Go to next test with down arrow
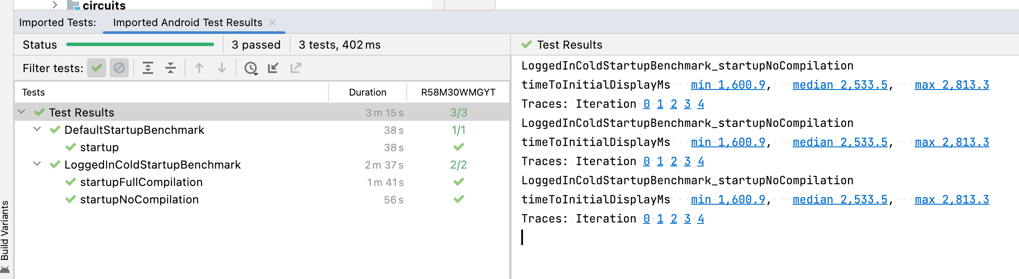The image size is (1019, 279). pos(222,68)
